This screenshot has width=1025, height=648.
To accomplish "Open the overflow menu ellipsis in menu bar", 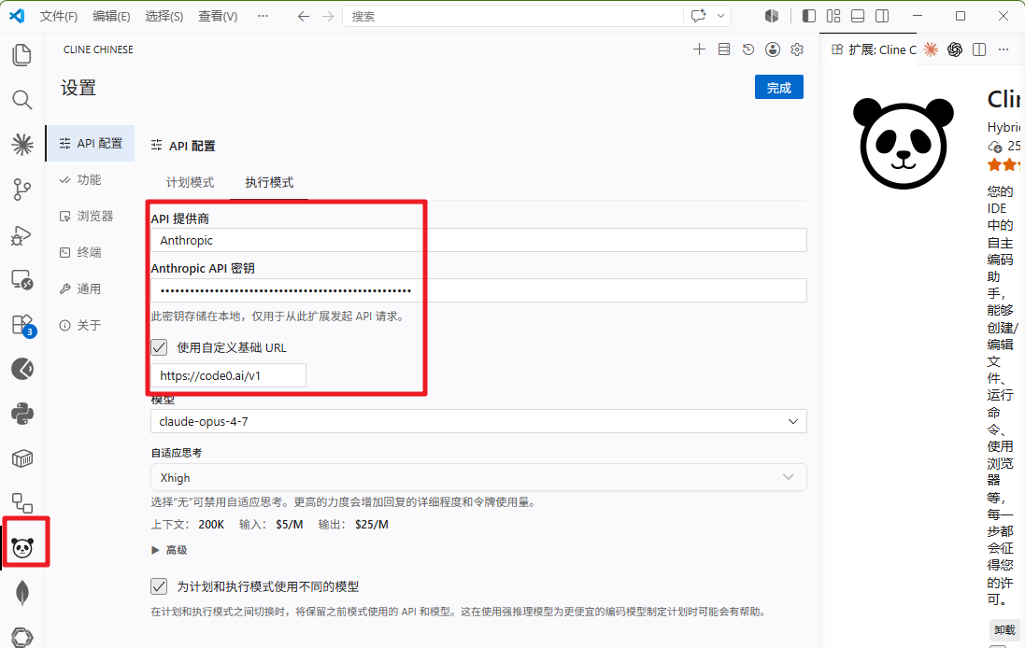I will tap(263, 16).
